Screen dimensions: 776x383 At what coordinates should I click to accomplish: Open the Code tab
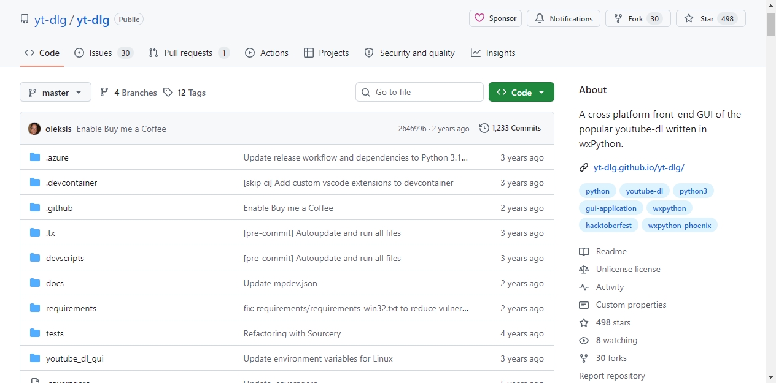coord(42,53)
